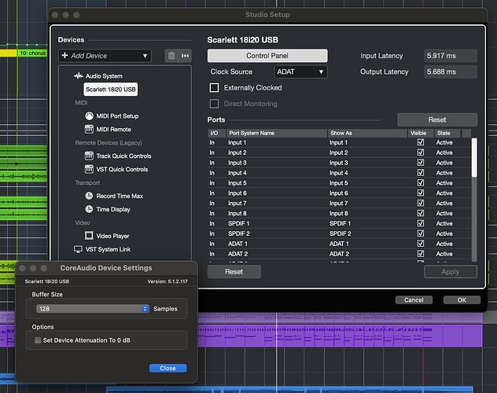Click the Input 7 port system name
Viewport: 497px width, 393px height.
[237, 204]
